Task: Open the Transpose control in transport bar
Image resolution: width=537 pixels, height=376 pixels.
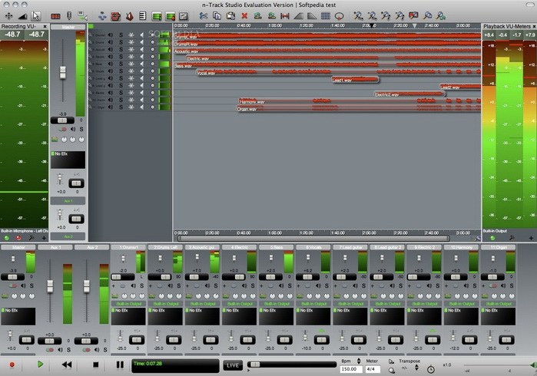Action: pyautogui.click(x=409, y=361)
